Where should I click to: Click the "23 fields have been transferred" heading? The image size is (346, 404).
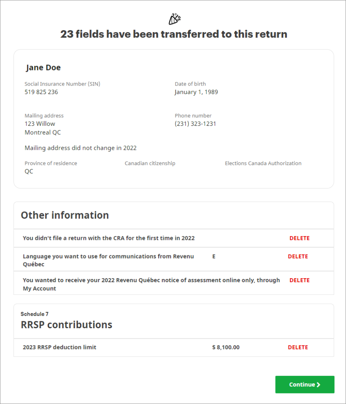click(174, 34)
